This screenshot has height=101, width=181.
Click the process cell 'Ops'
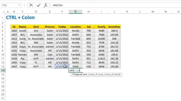click(x=50, y=55)
